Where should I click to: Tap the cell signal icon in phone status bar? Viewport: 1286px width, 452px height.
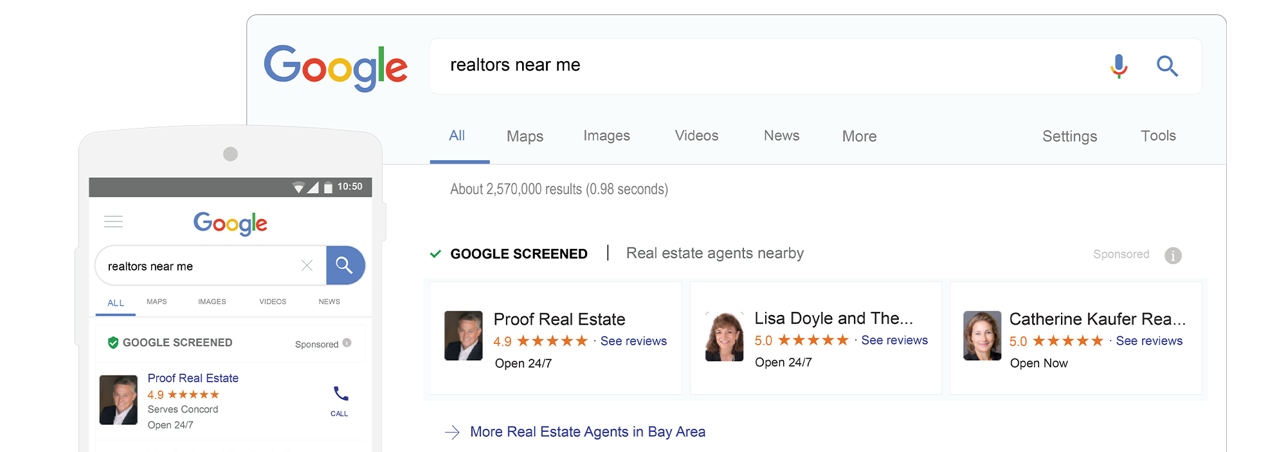(313, 187)
